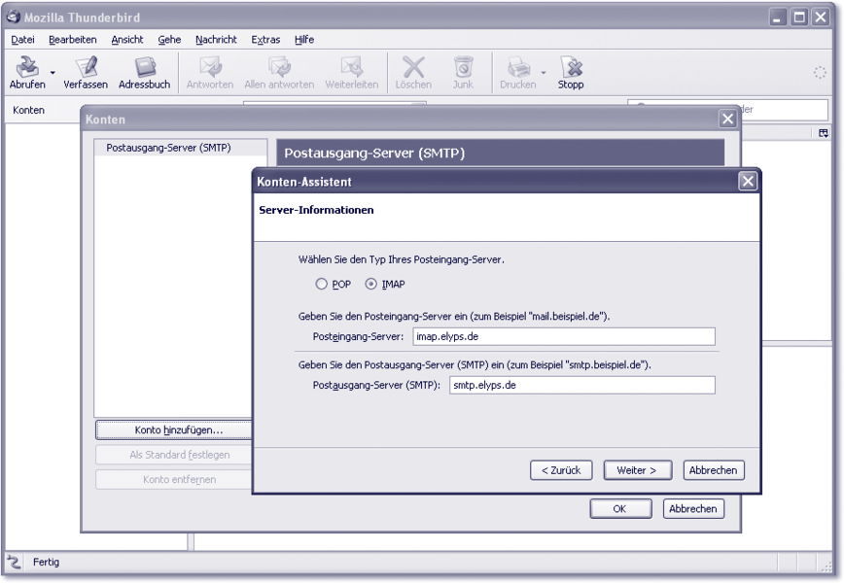Click the Löschen toolbar icon
The height and width of the screenshot is (583, 844).
[413, 68]
